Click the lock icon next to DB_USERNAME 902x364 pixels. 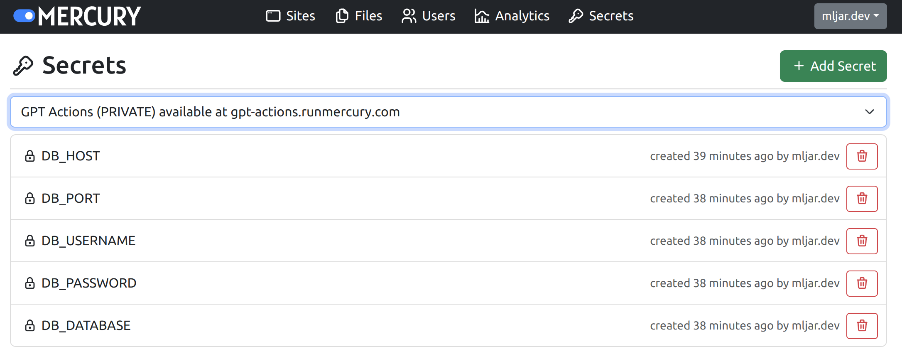tap(29, 241)
